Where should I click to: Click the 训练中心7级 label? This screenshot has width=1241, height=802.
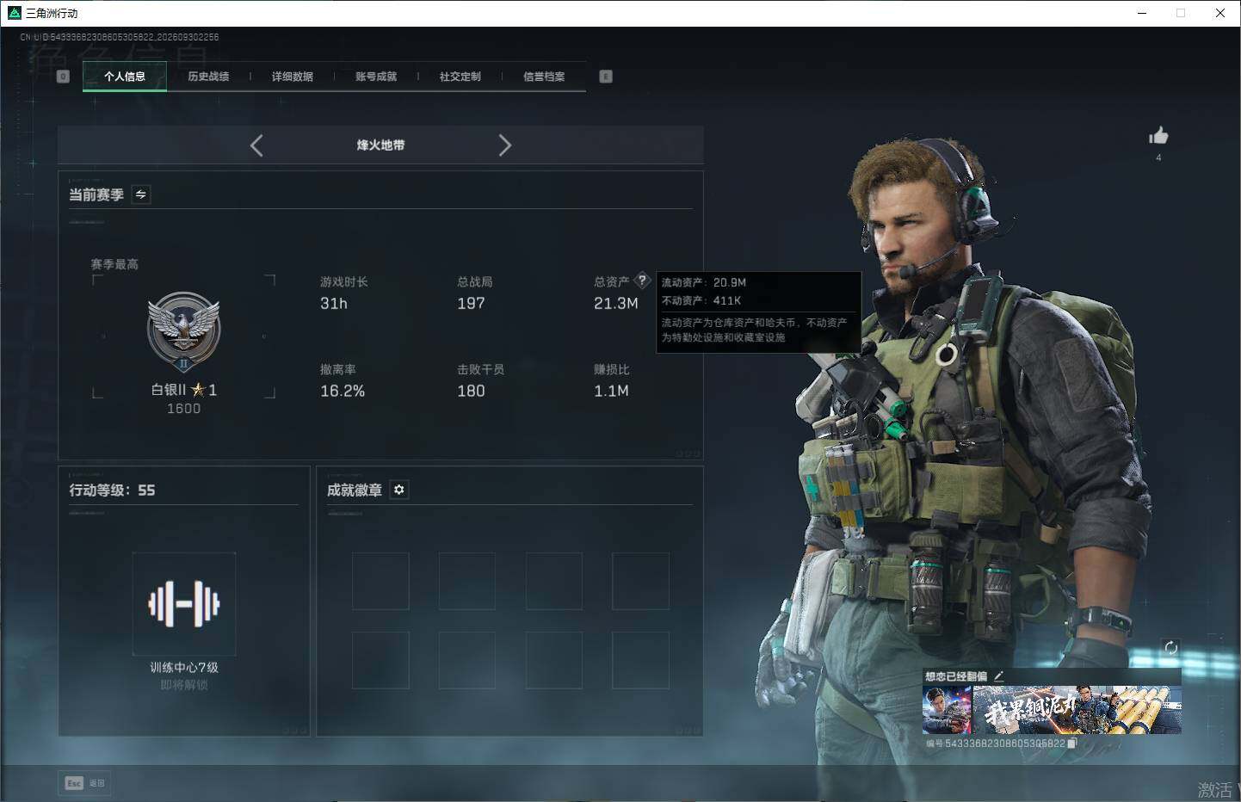[x=184, y=668]
